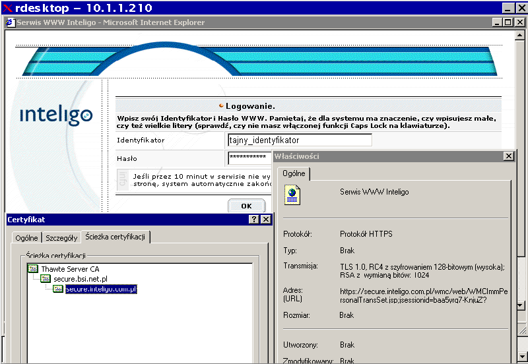Image resolution: width=528 pixels, height=364 pixels.
Task: Select secure.bsi.net.pl in certification path
Action: [x=81, y=279]
